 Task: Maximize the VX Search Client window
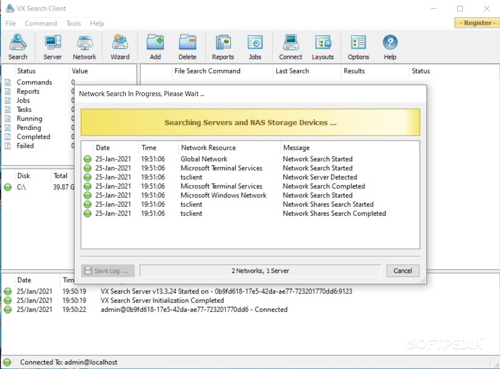(460, 9)
